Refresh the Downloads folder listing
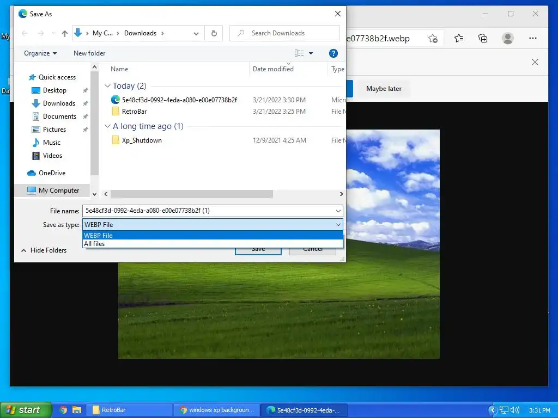The width and height of the screenshot is (558, 418). pyautogui.click(x=214, y=33)
